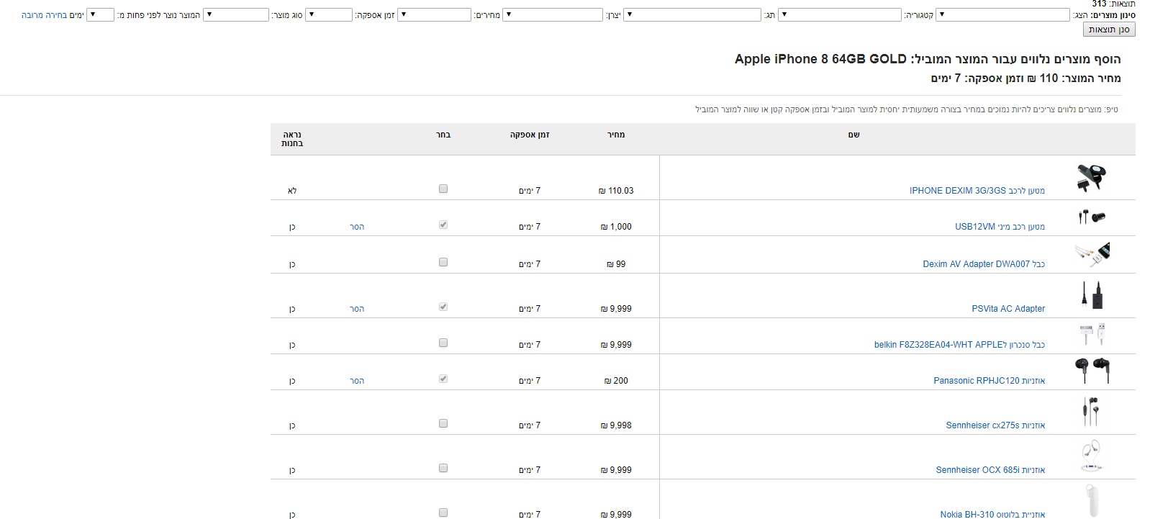Open the Panasonic RPHJC120 product link
Image resolution: width=1150 pixels, height=519 pixels.
pyautogui.click(x=989, y=381)
